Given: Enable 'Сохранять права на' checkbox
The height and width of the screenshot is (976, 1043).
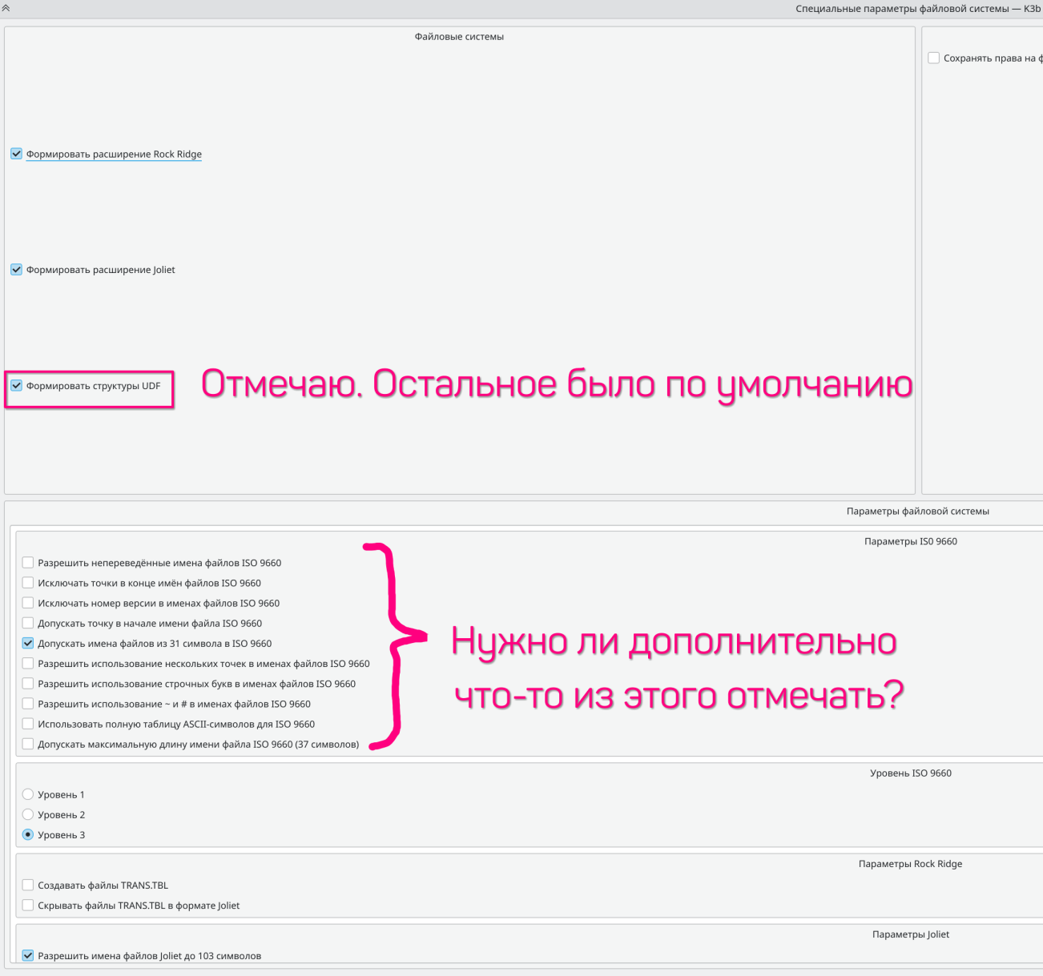Looking at the screenshot, I should 934,58.
